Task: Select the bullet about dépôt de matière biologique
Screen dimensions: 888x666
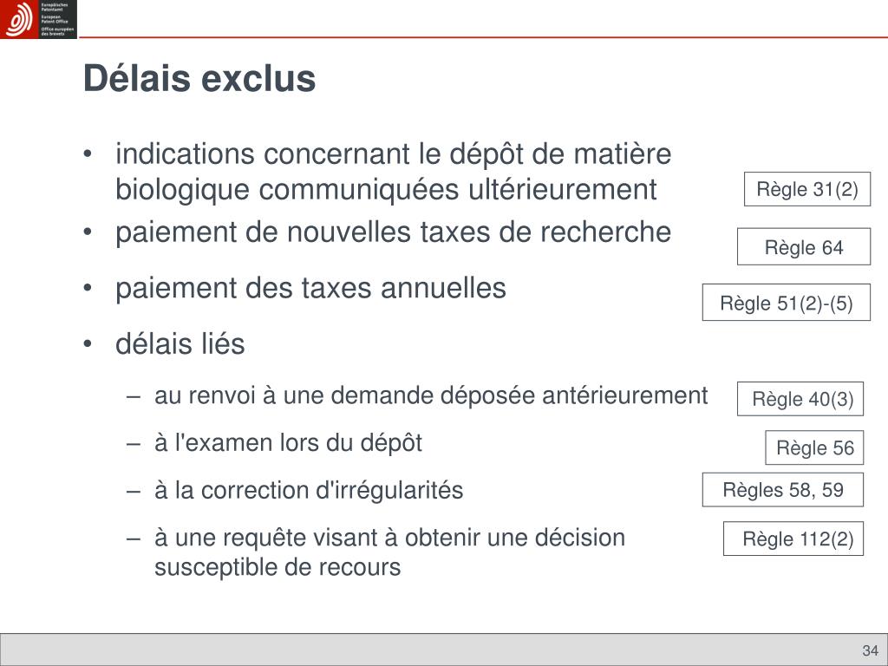Action: pos(393,172)
